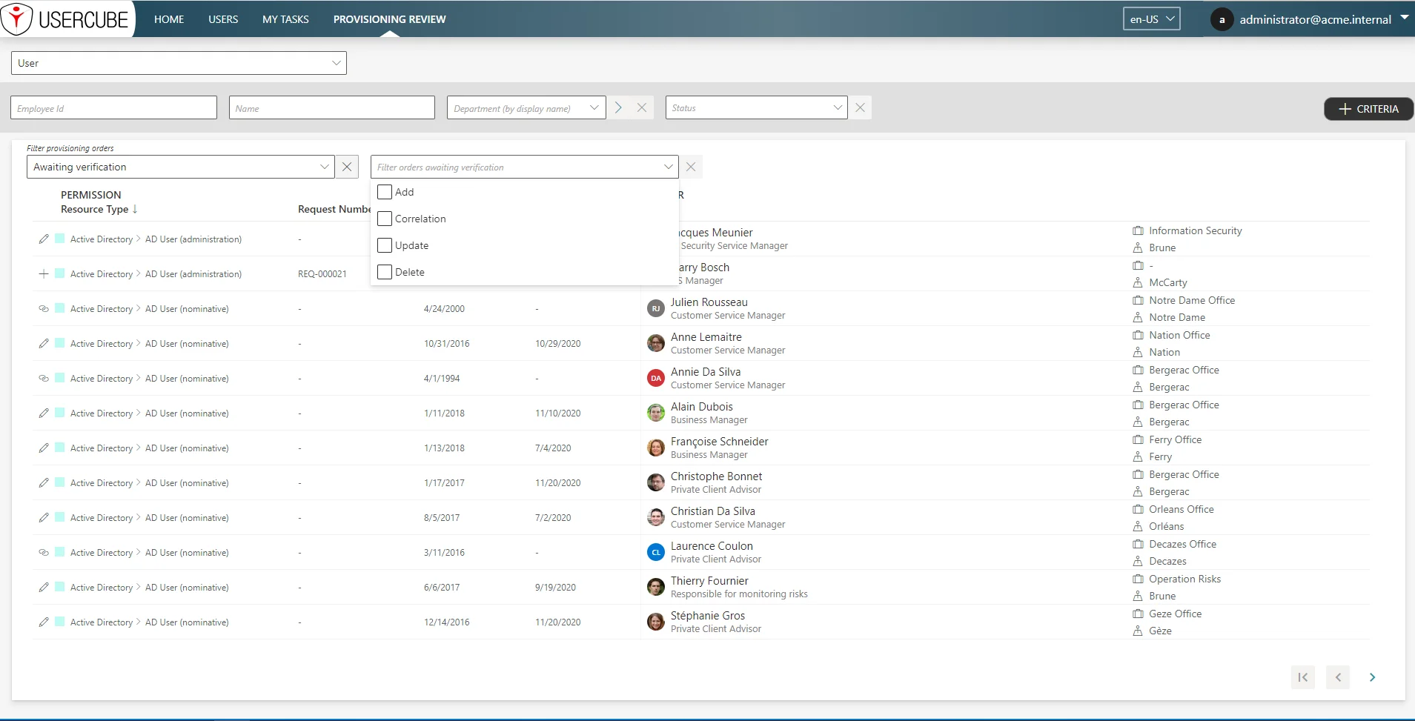Screen dimensions: 1415x721
Task: Go to the first page
Action: click(1303, 677)
